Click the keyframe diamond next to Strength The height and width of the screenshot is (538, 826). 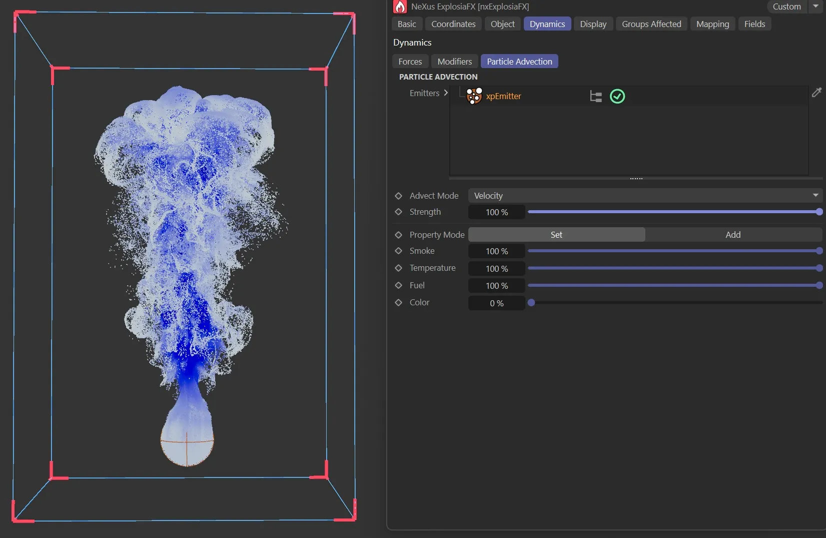(398, 212)
